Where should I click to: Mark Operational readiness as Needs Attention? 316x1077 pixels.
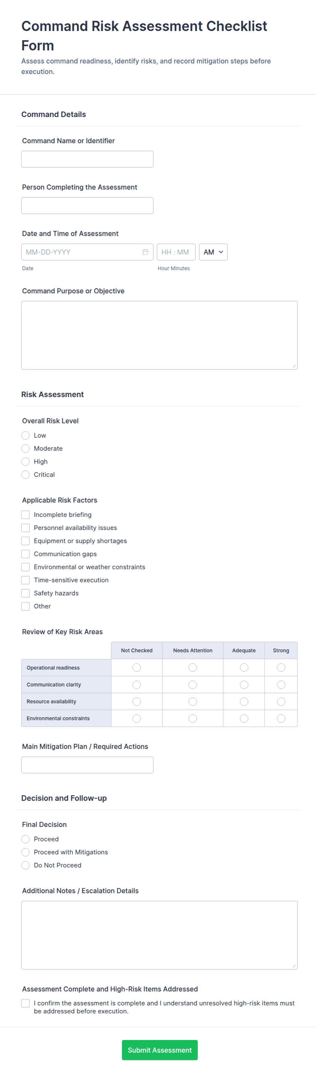point(192,668)
